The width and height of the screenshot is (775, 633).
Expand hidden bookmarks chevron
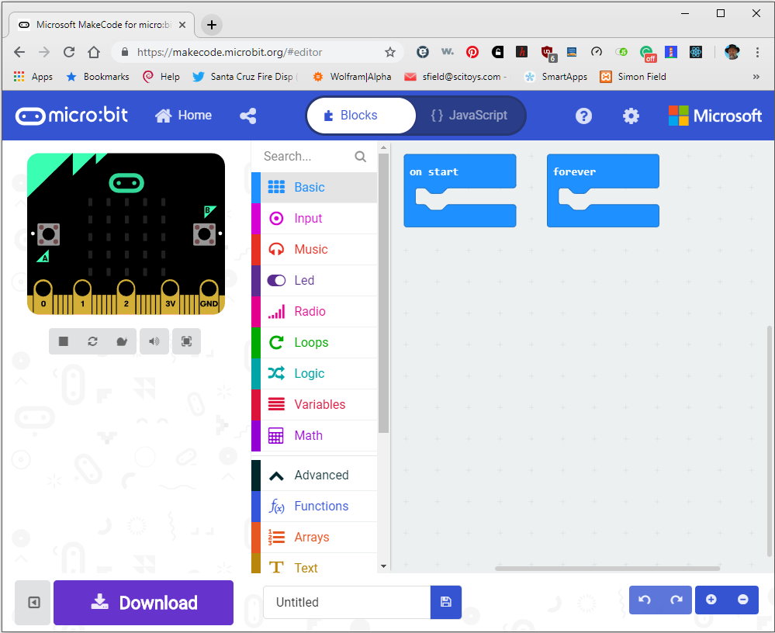(756, 77)
